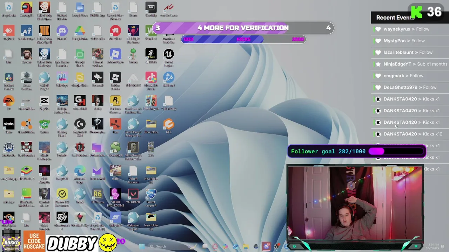Open the AnyDesk desktop shortcut
449x252 pixels.
[x=9, y=33]
